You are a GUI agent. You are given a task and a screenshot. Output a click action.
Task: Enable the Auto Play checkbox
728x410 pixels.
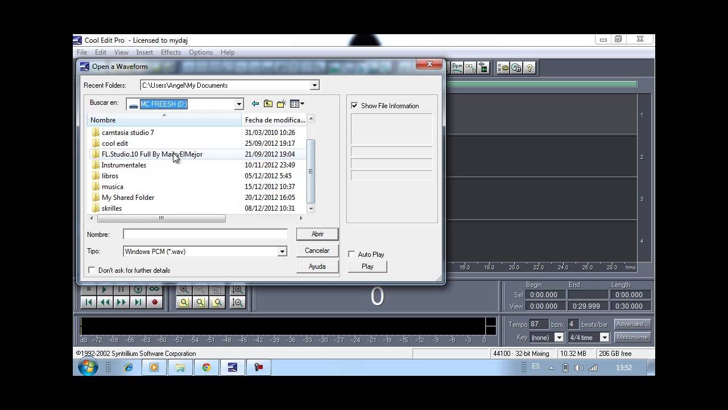coord(351,254)
